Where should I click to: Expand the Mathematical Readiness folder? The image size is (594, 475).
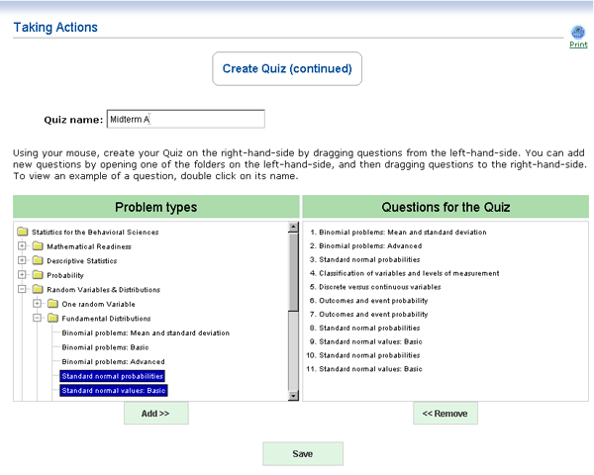click(22, 246)
